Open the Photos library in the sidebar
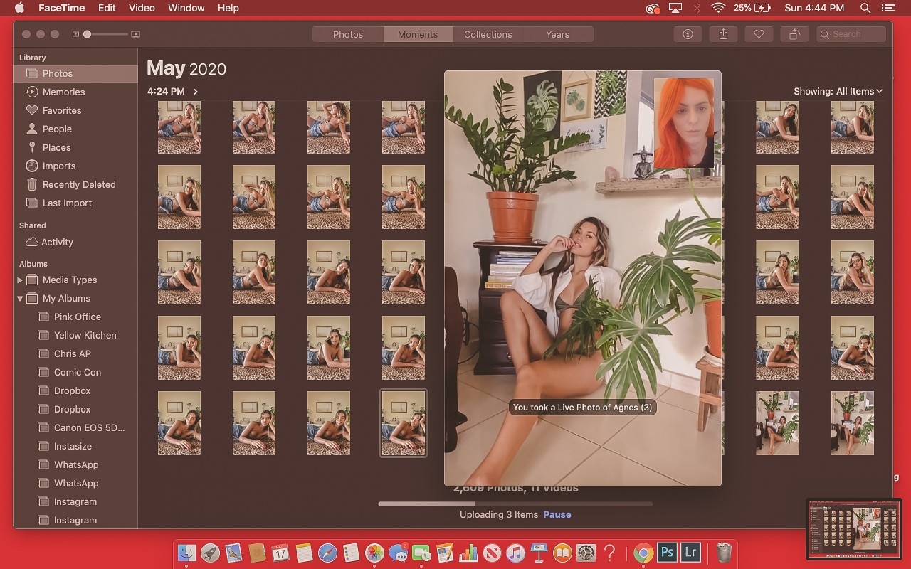This screenshot has height=569, width=911. coord(75,73)
